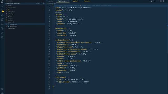The height and width of the screenshot is (94, 168).
Task: Click the "eslint-config-productsway" key
Action: point(69,61)
